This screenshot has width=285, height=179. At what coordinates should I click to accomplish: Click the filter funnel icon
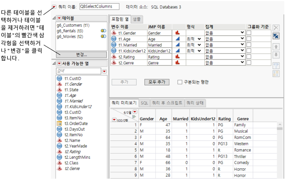pyautogui.click(x=276, y=65)
